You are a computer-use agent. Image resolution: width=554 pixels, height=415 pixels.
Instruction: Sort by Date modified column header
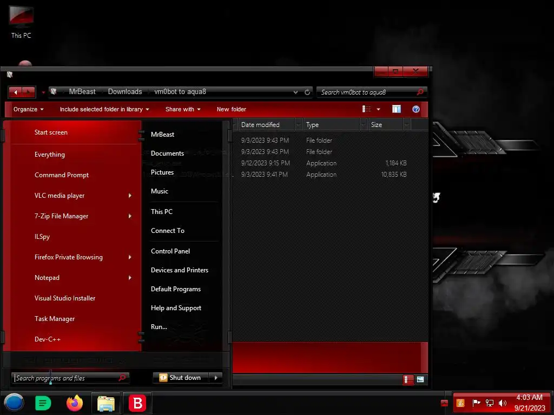click(x=267, y=125)
